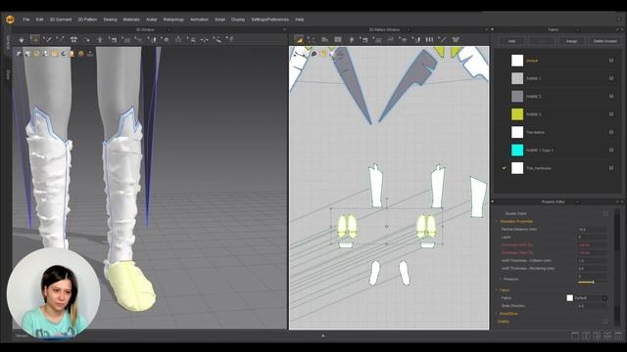Viewport: 627px width, 352px height.
Task: Switch to four-pane grid layout icon
Action: [607, 336]
